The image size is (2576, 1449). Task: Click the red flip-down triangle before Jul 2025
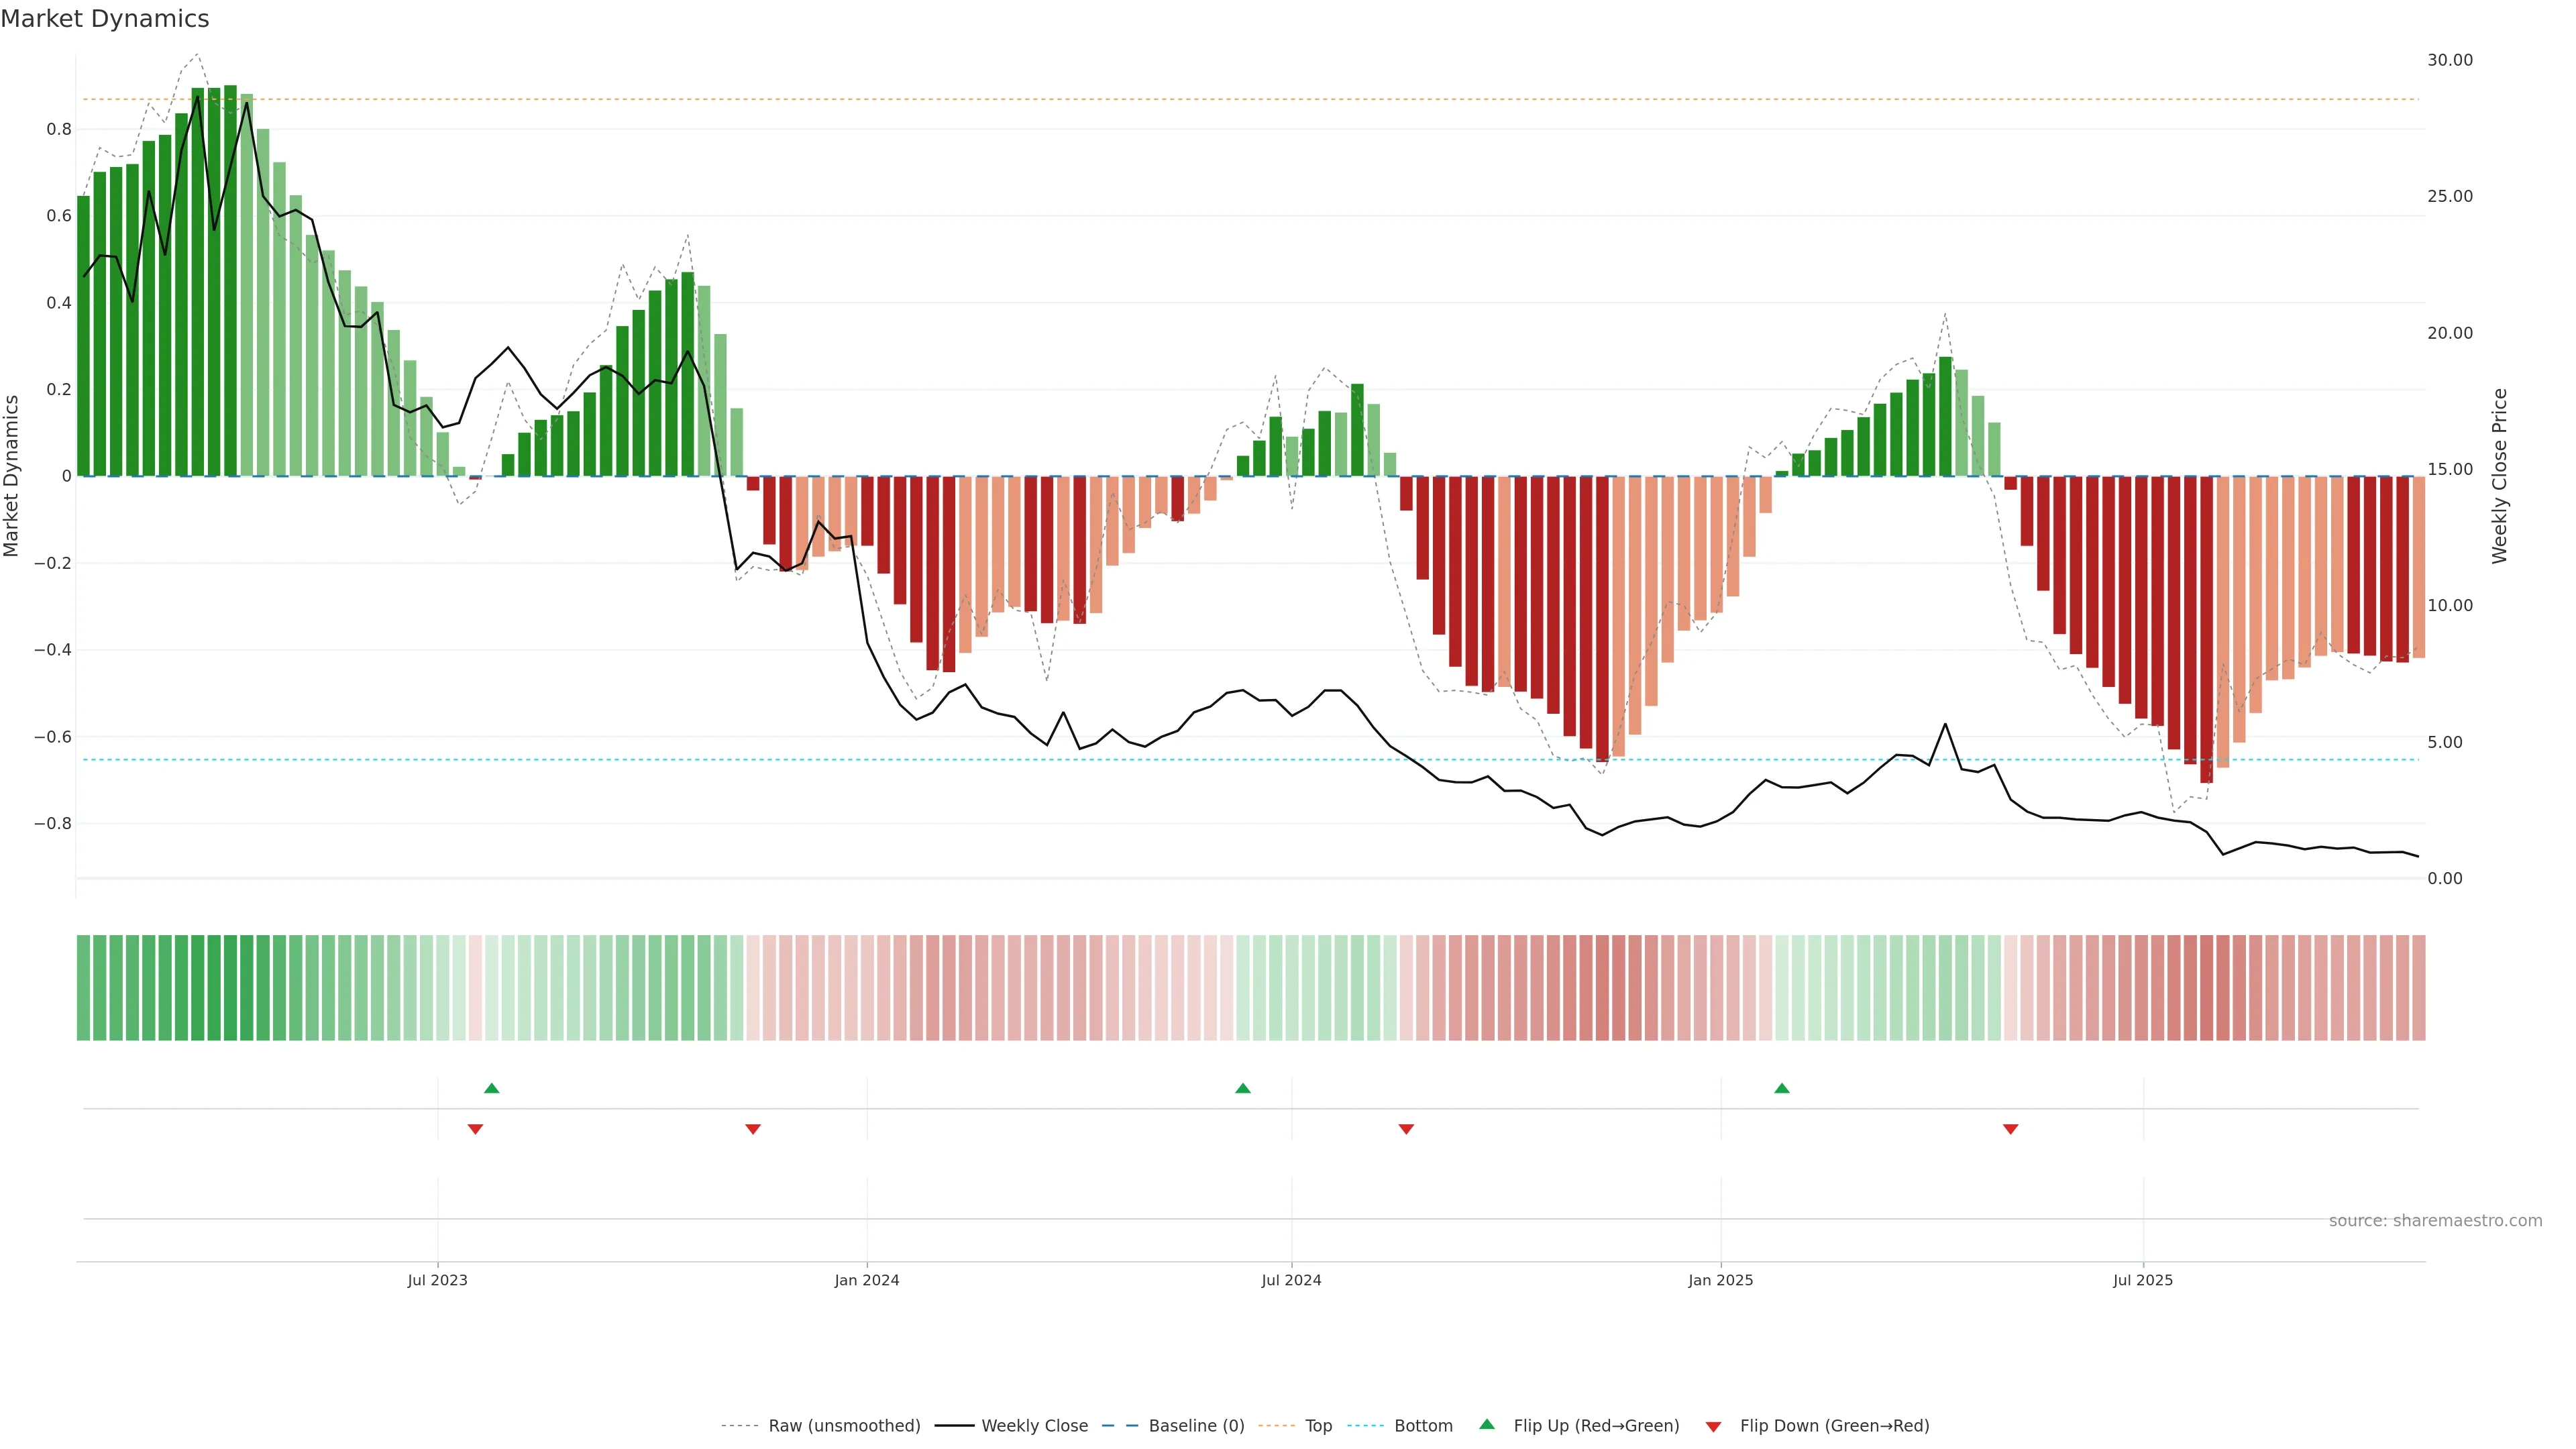(x=2010, y=1129)
